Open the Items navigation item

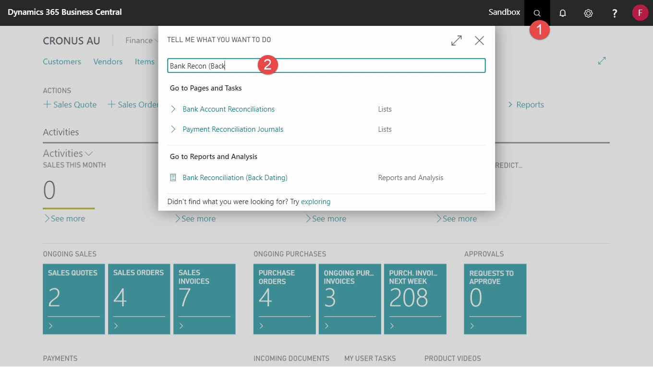[x=145, y=61]
